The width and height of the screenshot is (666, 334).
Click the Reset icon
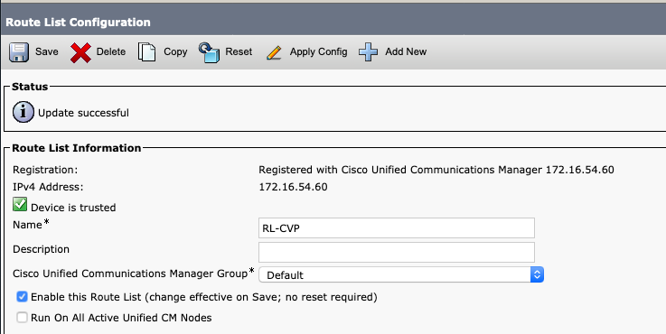209,52
